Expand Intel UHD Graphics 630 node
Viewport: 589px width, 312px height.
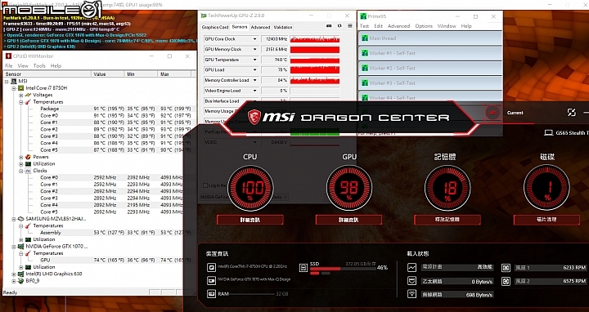click(14, 274)
